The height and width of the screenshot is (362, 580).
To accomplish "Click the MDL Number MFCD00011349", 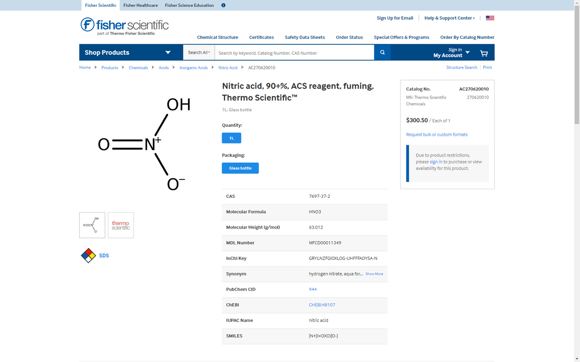I will tap(325, 243).
